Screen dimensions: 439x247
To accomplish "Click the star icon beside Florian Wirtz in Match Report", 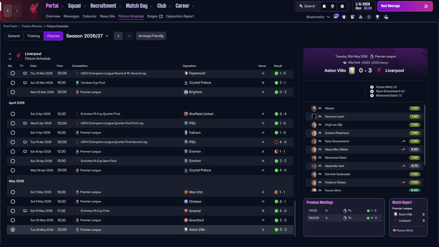I will pyautogui.click(x=394, y=231).
